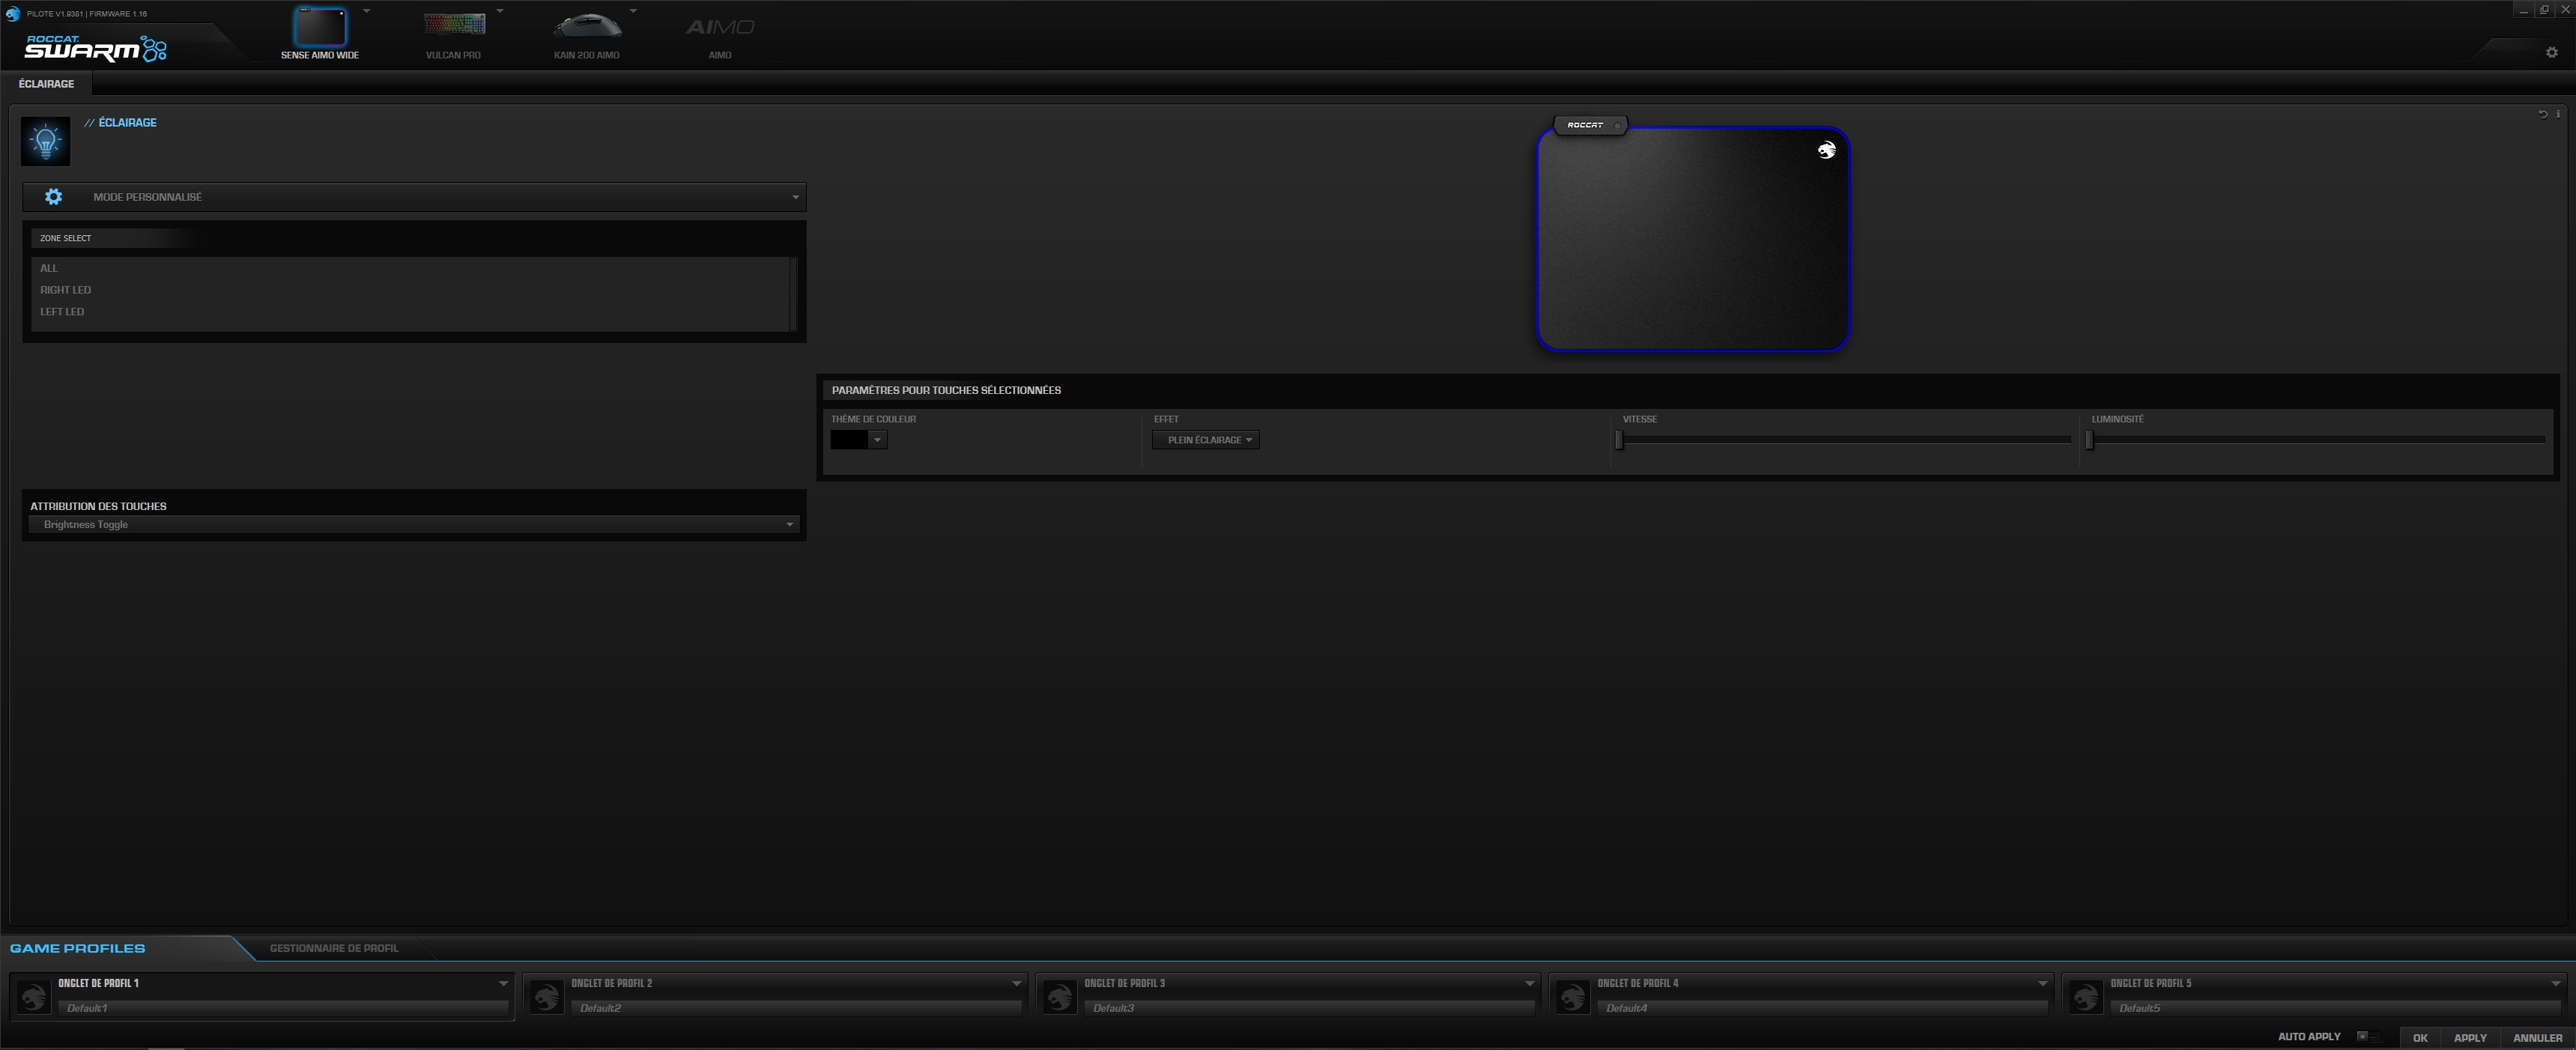Image resolution: width=2576 pixels, height=1050 pixels.
Task: Click the info icon in the lighting panel
Action: (x=2558, y=114)
